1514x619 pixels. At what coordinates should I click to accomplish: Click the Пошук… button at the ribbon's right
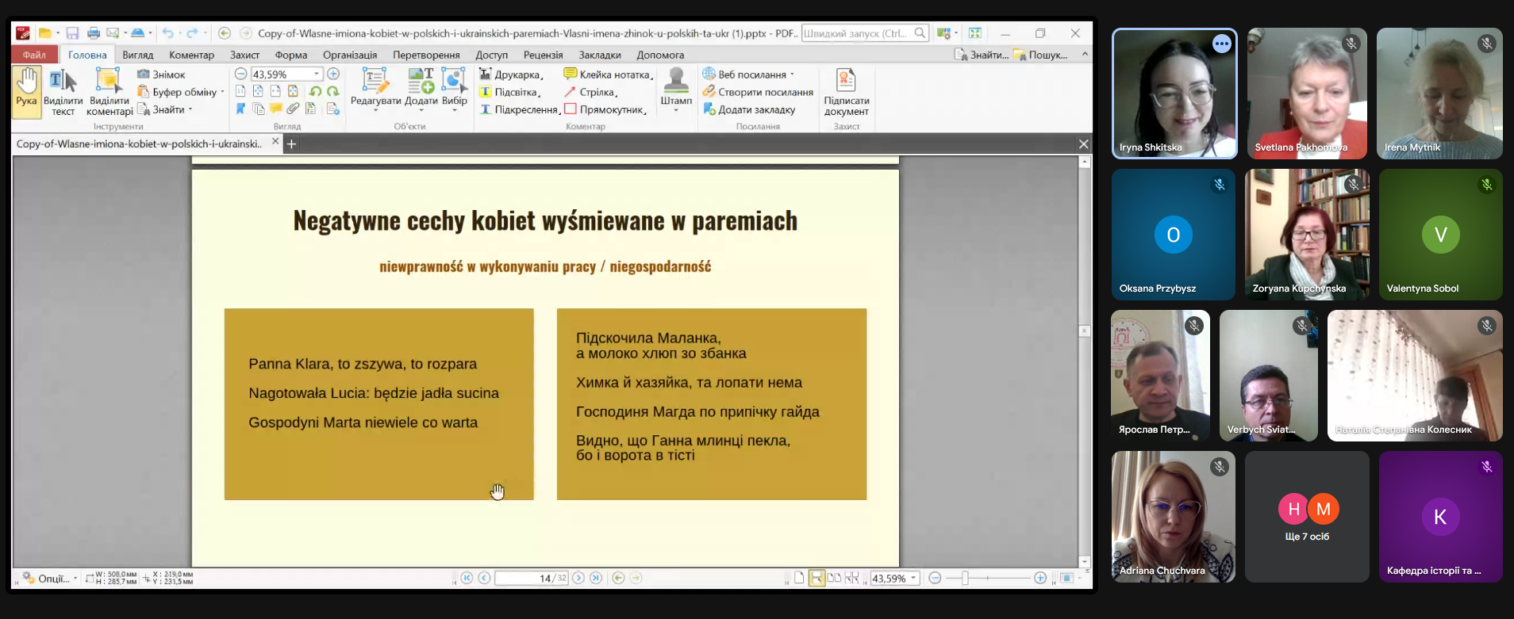(1042, 55)
